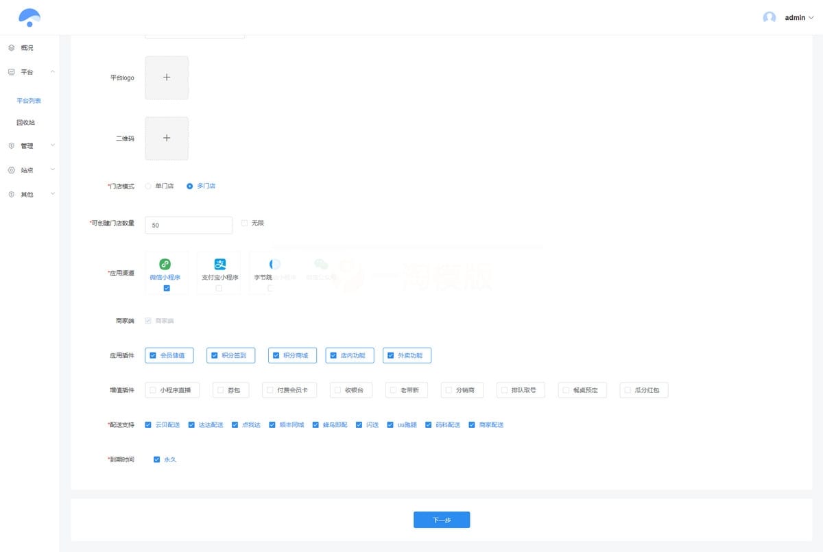Click the 下一步 button

(x=442, y=520)
